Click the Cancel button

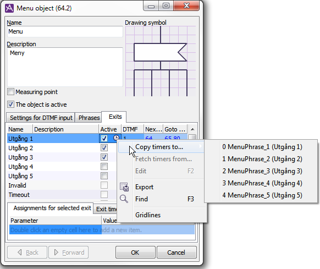176,252
